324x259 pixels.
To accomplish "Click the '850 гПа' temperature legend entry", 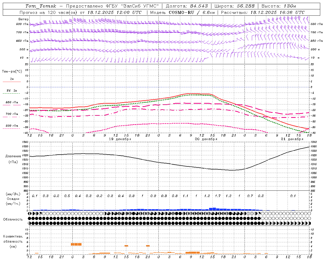I will pos(12,102).
